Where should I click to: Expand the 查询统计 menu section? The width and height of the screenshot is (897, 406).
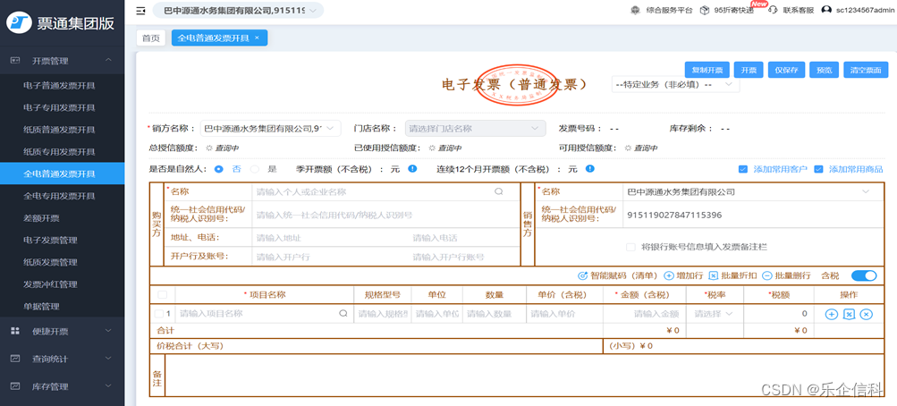click(109, 359)
